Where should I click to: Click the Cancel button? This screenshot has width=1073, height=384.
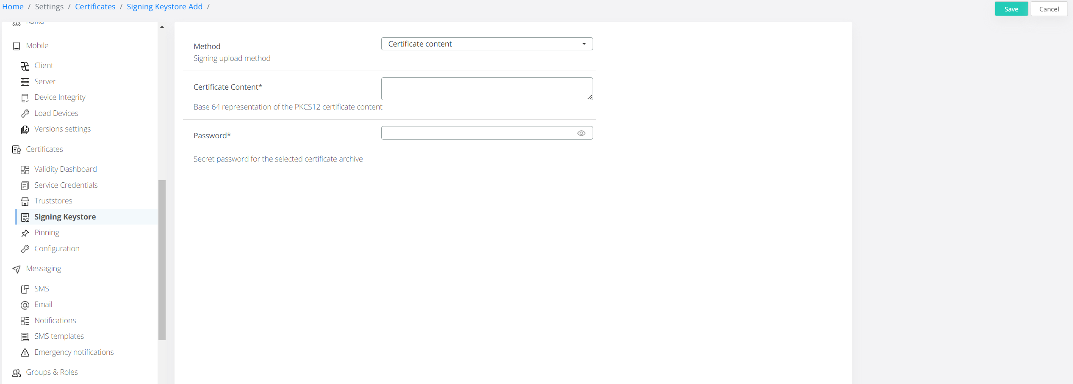pyautogui.click(x=1049, y=9)
